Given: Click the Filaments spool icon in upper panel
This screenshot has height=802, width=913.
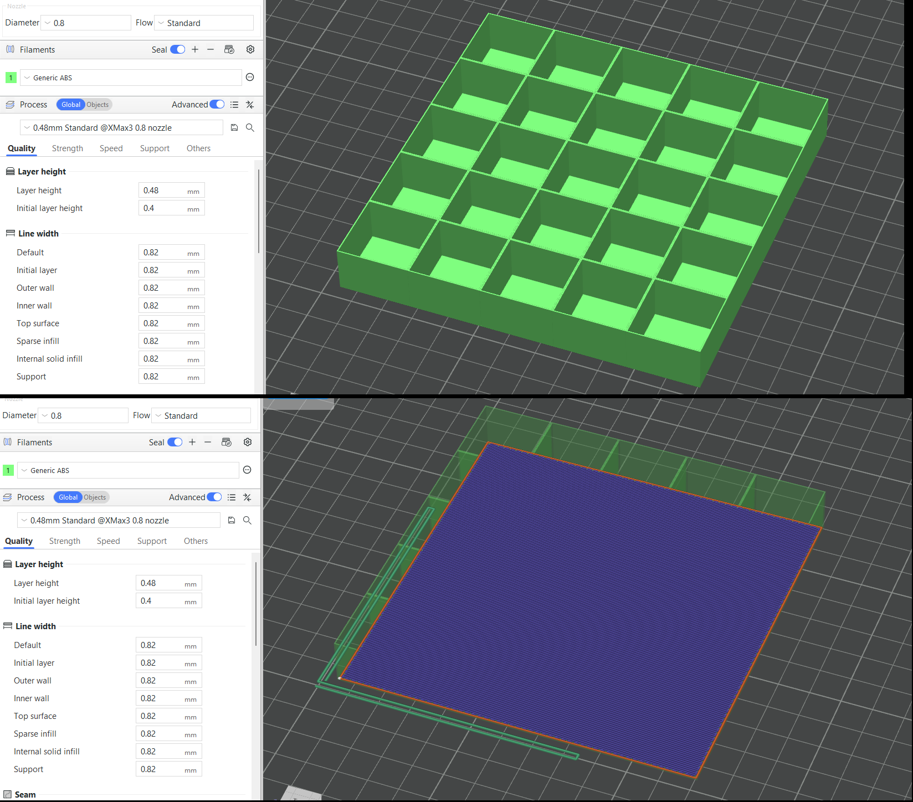Looking at the screenshot, I should coord(10,49).
